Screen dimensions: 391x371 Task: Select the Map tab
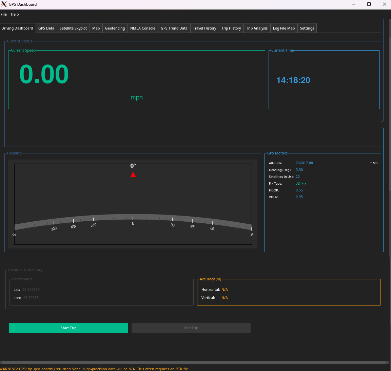[96, 28]
